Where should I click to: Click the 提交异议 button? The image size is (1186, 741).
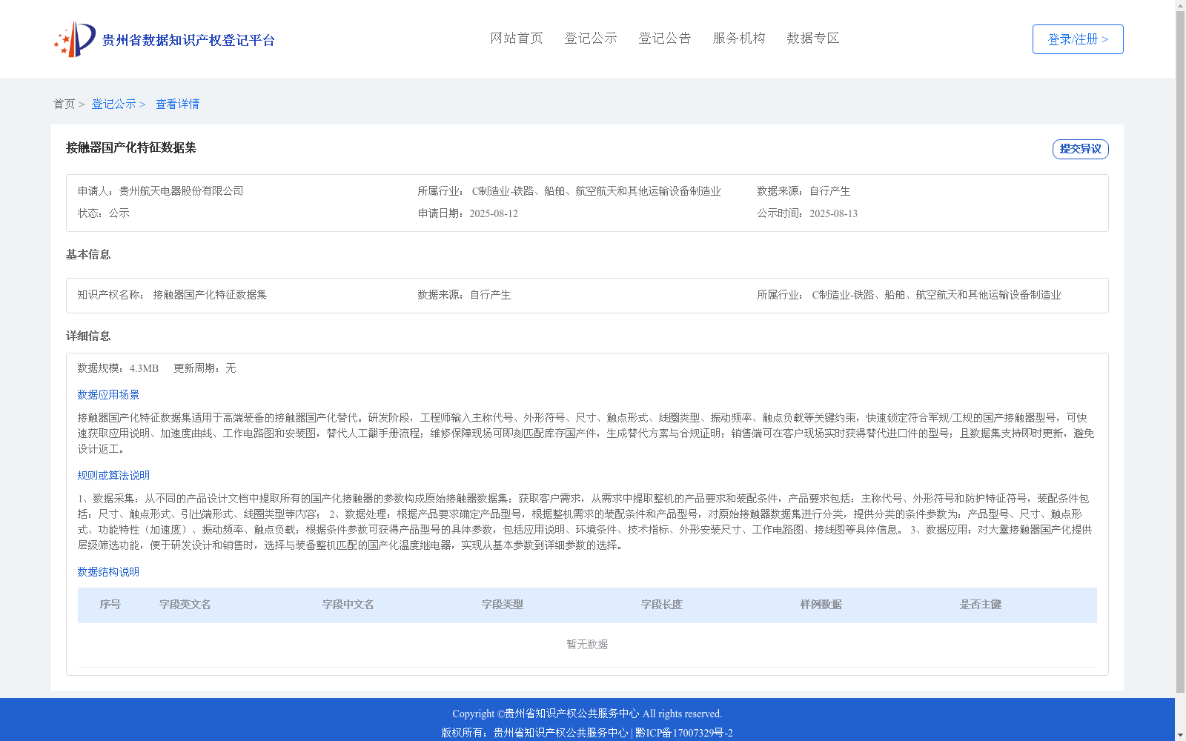point(1081,149)
